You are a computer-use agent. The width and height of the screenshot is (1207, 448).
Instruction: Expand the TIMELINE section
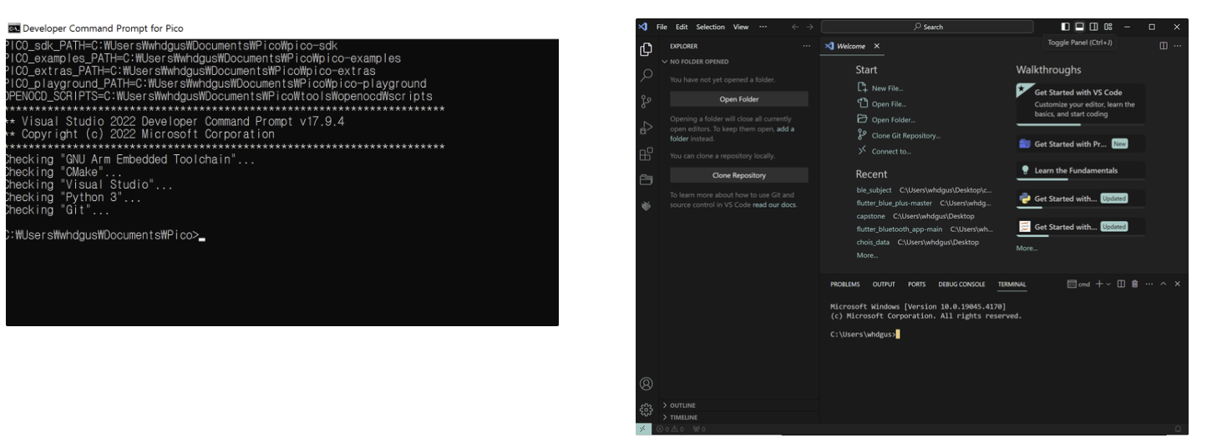[x=739, y=417]
